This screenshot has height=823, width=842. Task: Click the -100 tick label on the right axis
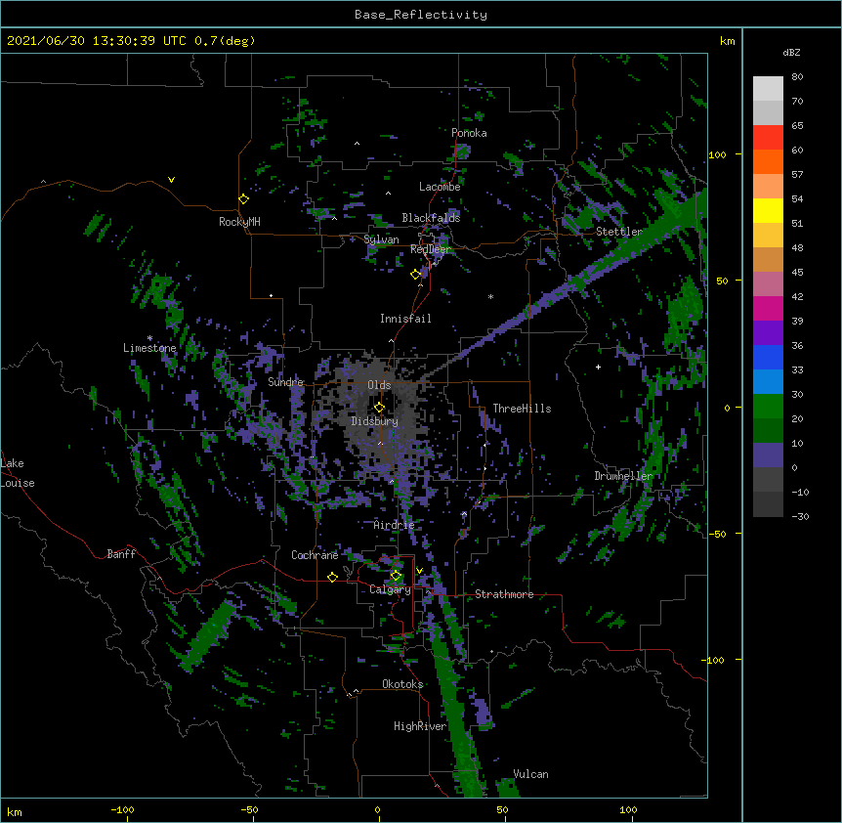(714, 660)
